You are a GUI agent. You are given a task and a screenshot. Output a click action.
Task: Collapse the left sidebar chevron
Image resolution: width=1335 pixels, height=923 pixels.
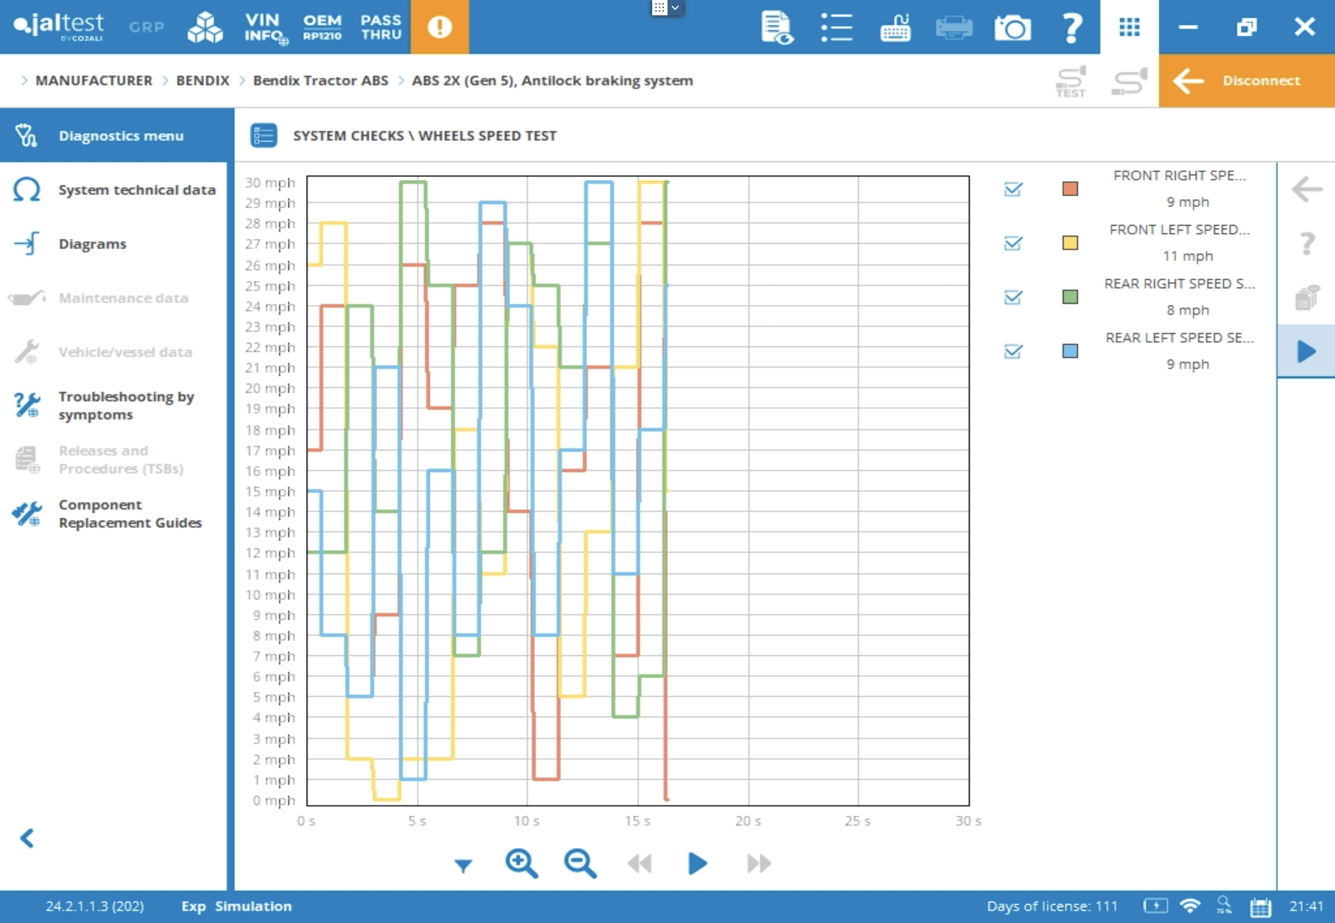27,838
